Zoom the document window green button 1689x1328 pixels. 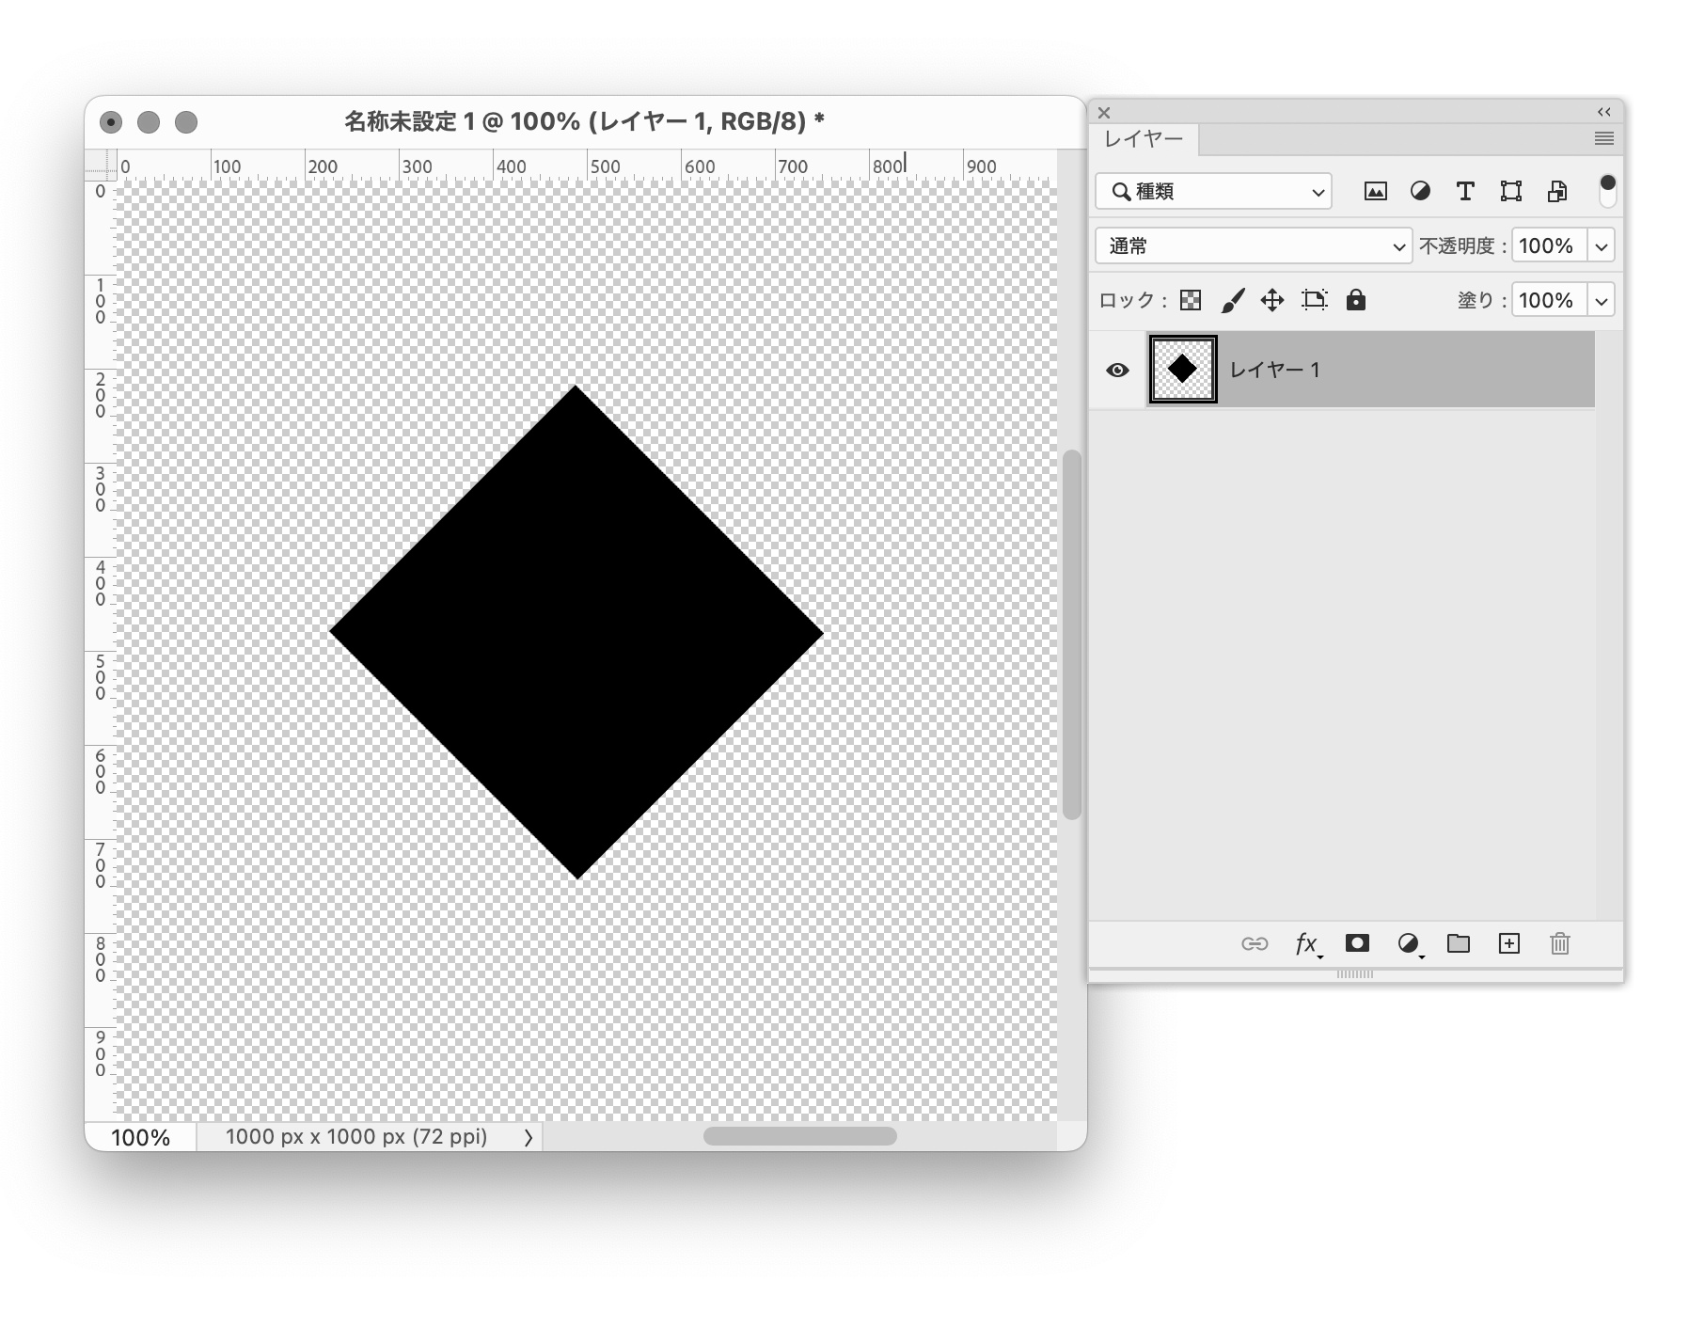pos(186,122)
